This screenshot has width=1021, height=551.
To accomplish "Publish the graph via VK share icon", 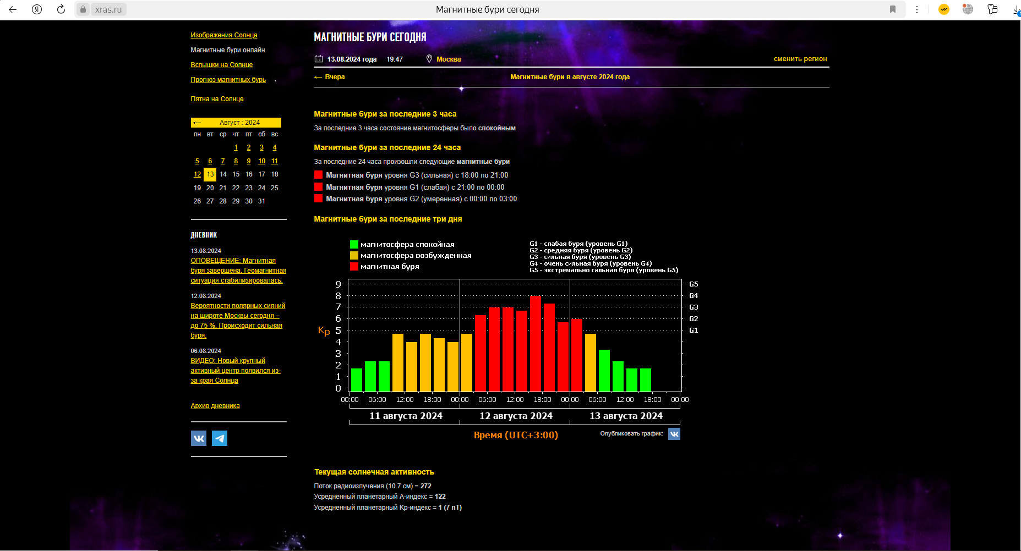I will 674,434.
